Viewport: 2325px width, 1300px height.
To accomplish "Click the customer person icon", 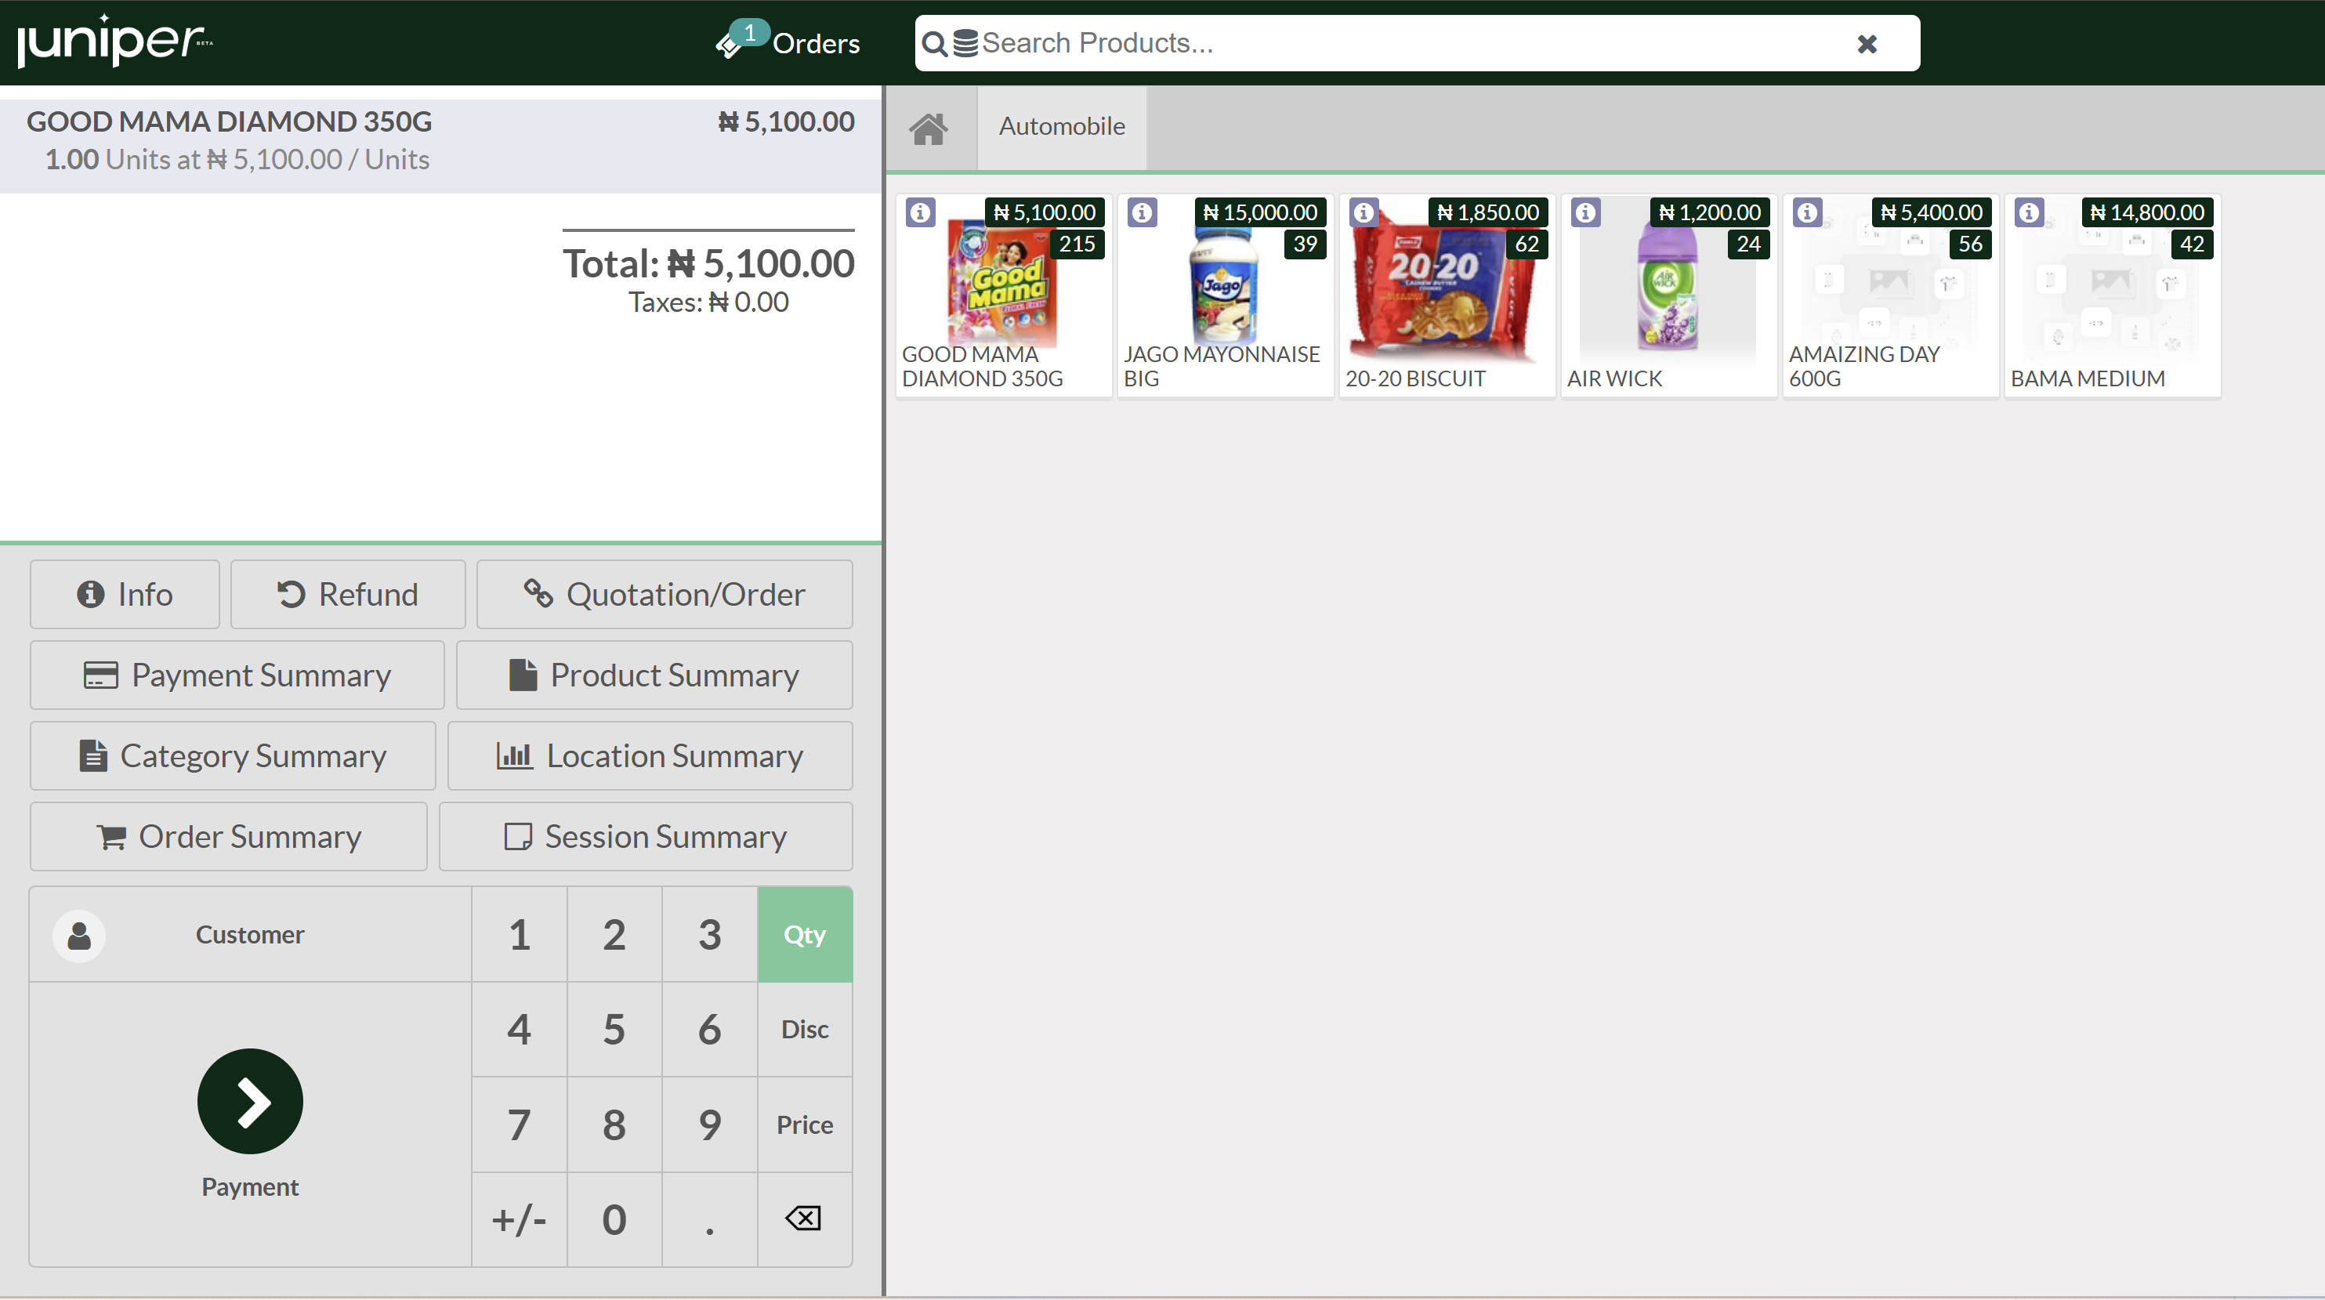I will click(78, 934).
